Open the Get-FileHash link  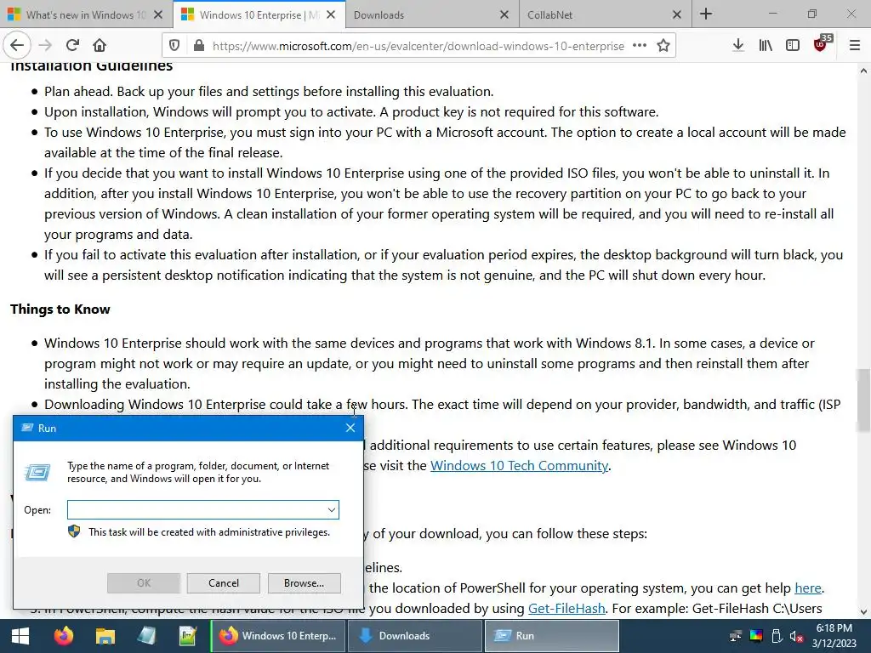pos(566,609)
